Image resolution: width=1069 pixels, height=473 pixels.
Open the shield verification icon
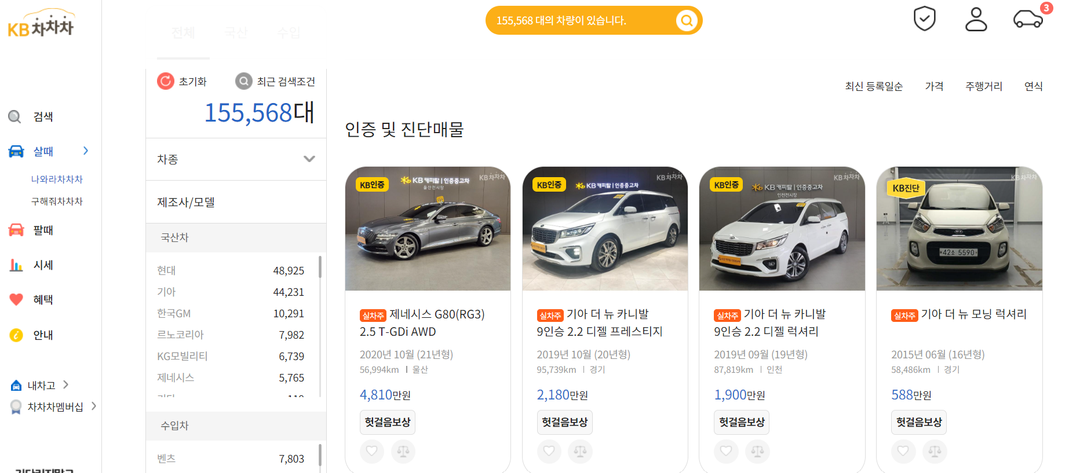(x=925, y=19)
